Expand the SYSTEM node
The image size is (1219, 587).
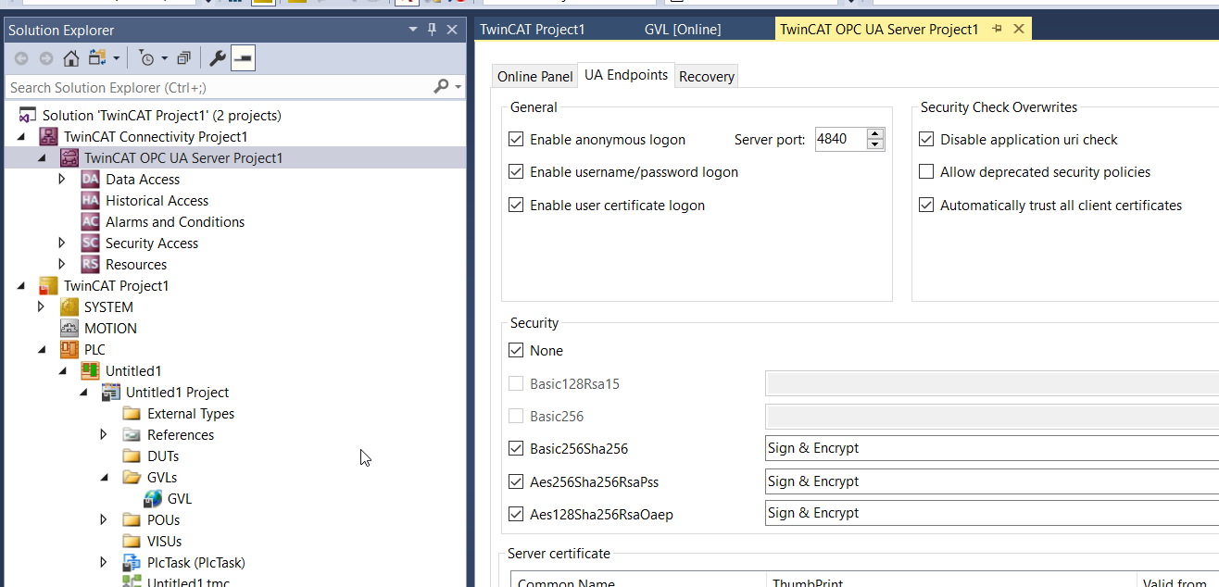tap(41, 306)
